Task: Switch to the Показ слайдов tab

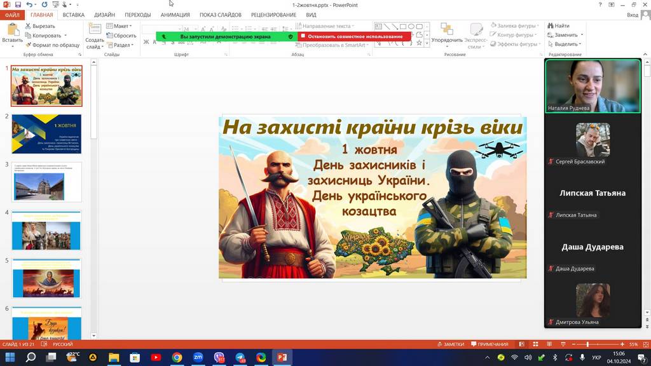Action: click(x=221, y=15)
